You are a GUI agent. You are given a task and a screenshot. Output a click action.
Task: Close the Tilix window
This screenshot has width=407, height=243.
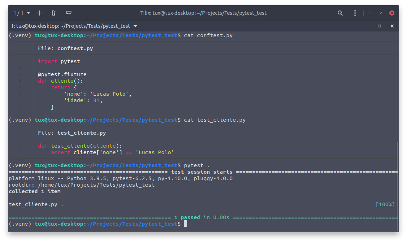[x=392, y=13]
